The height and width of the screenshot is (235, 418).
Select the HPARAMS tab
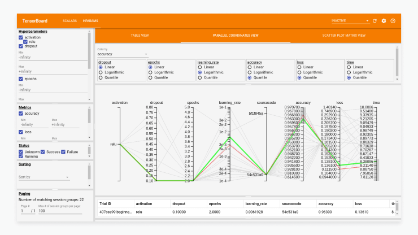(x=90, y=21)
